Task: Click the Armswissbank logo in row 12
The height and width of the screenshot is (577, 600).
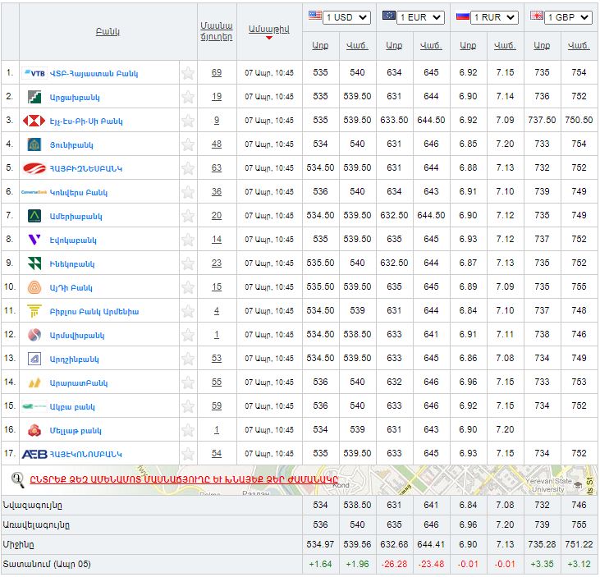Action: (34, 335)
